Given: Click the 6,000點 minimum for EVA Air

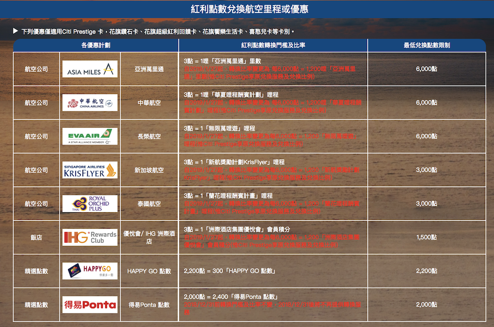Looking at the screenshot, I should point(426,136).
